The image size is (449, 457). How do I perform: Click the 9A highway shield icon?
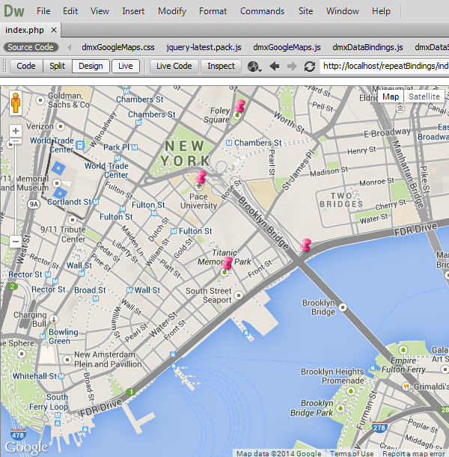34,204
